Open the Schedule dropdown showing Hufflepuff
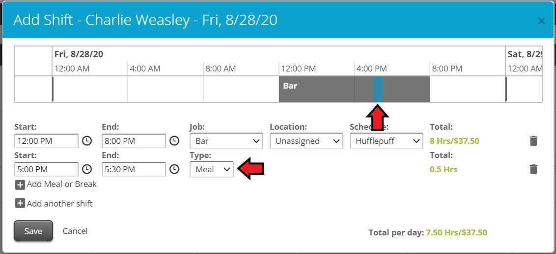The width and height of the screenshot is (556, 254). pyautogui.click(x=387, y=141)
